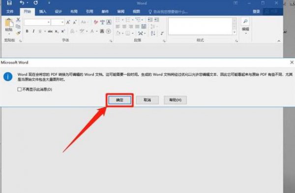Click the Align Left icon
Viewport: 295px width, 193px height.
[x=118, y=26]
